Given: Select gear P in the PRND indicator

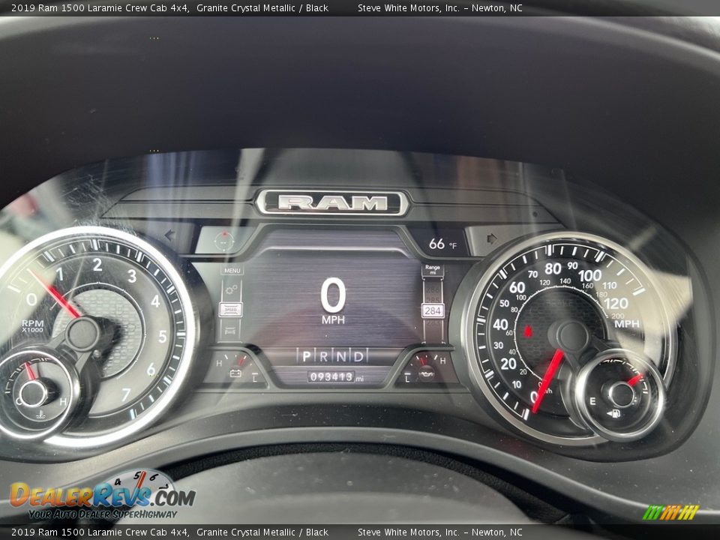Looking at the screenshot, I should click(306, 356).
